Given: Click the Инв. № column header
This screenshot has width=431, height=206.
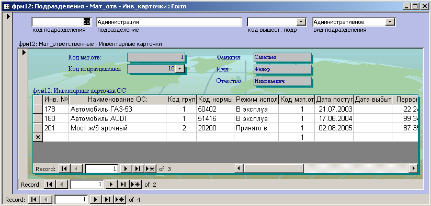Looking at the screenshot, I should tap(56, 100).
